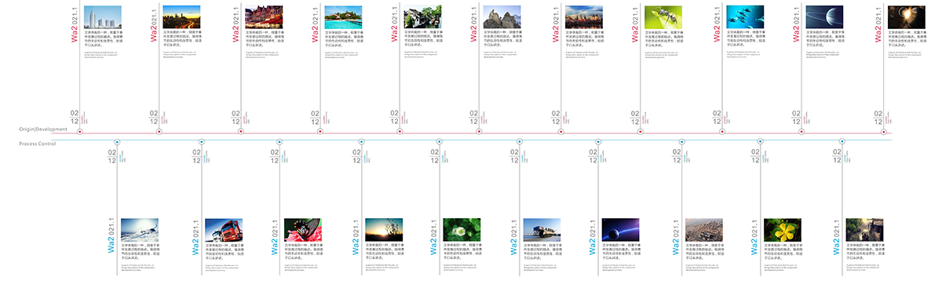Select the glowing light burst image

[906, 17]
